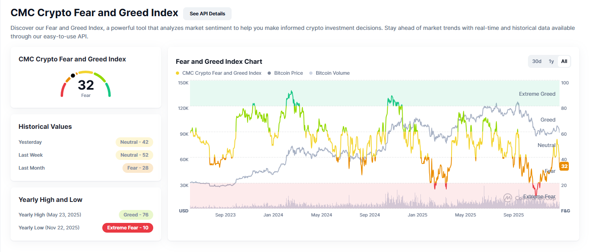This screenshot has width=589, height=252.
Task: Click the Greed - 76 green badge
Action: click(x=136, y=214)
